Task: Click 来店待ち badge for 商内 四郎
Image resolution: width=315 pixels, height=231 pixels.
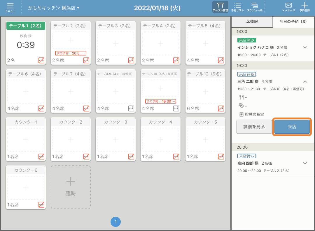Action: pyautogui.click(x=246, y=156)
